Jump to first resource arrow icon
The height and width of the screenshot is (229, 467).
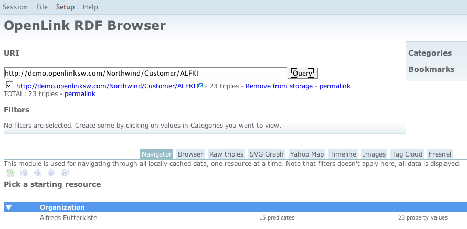pyautogui.click(x=24, y=173)
